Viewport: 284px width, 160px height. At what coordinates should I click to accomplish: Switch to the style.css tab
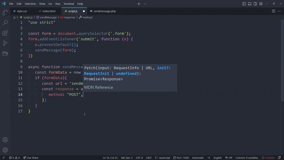pos(22,11)
